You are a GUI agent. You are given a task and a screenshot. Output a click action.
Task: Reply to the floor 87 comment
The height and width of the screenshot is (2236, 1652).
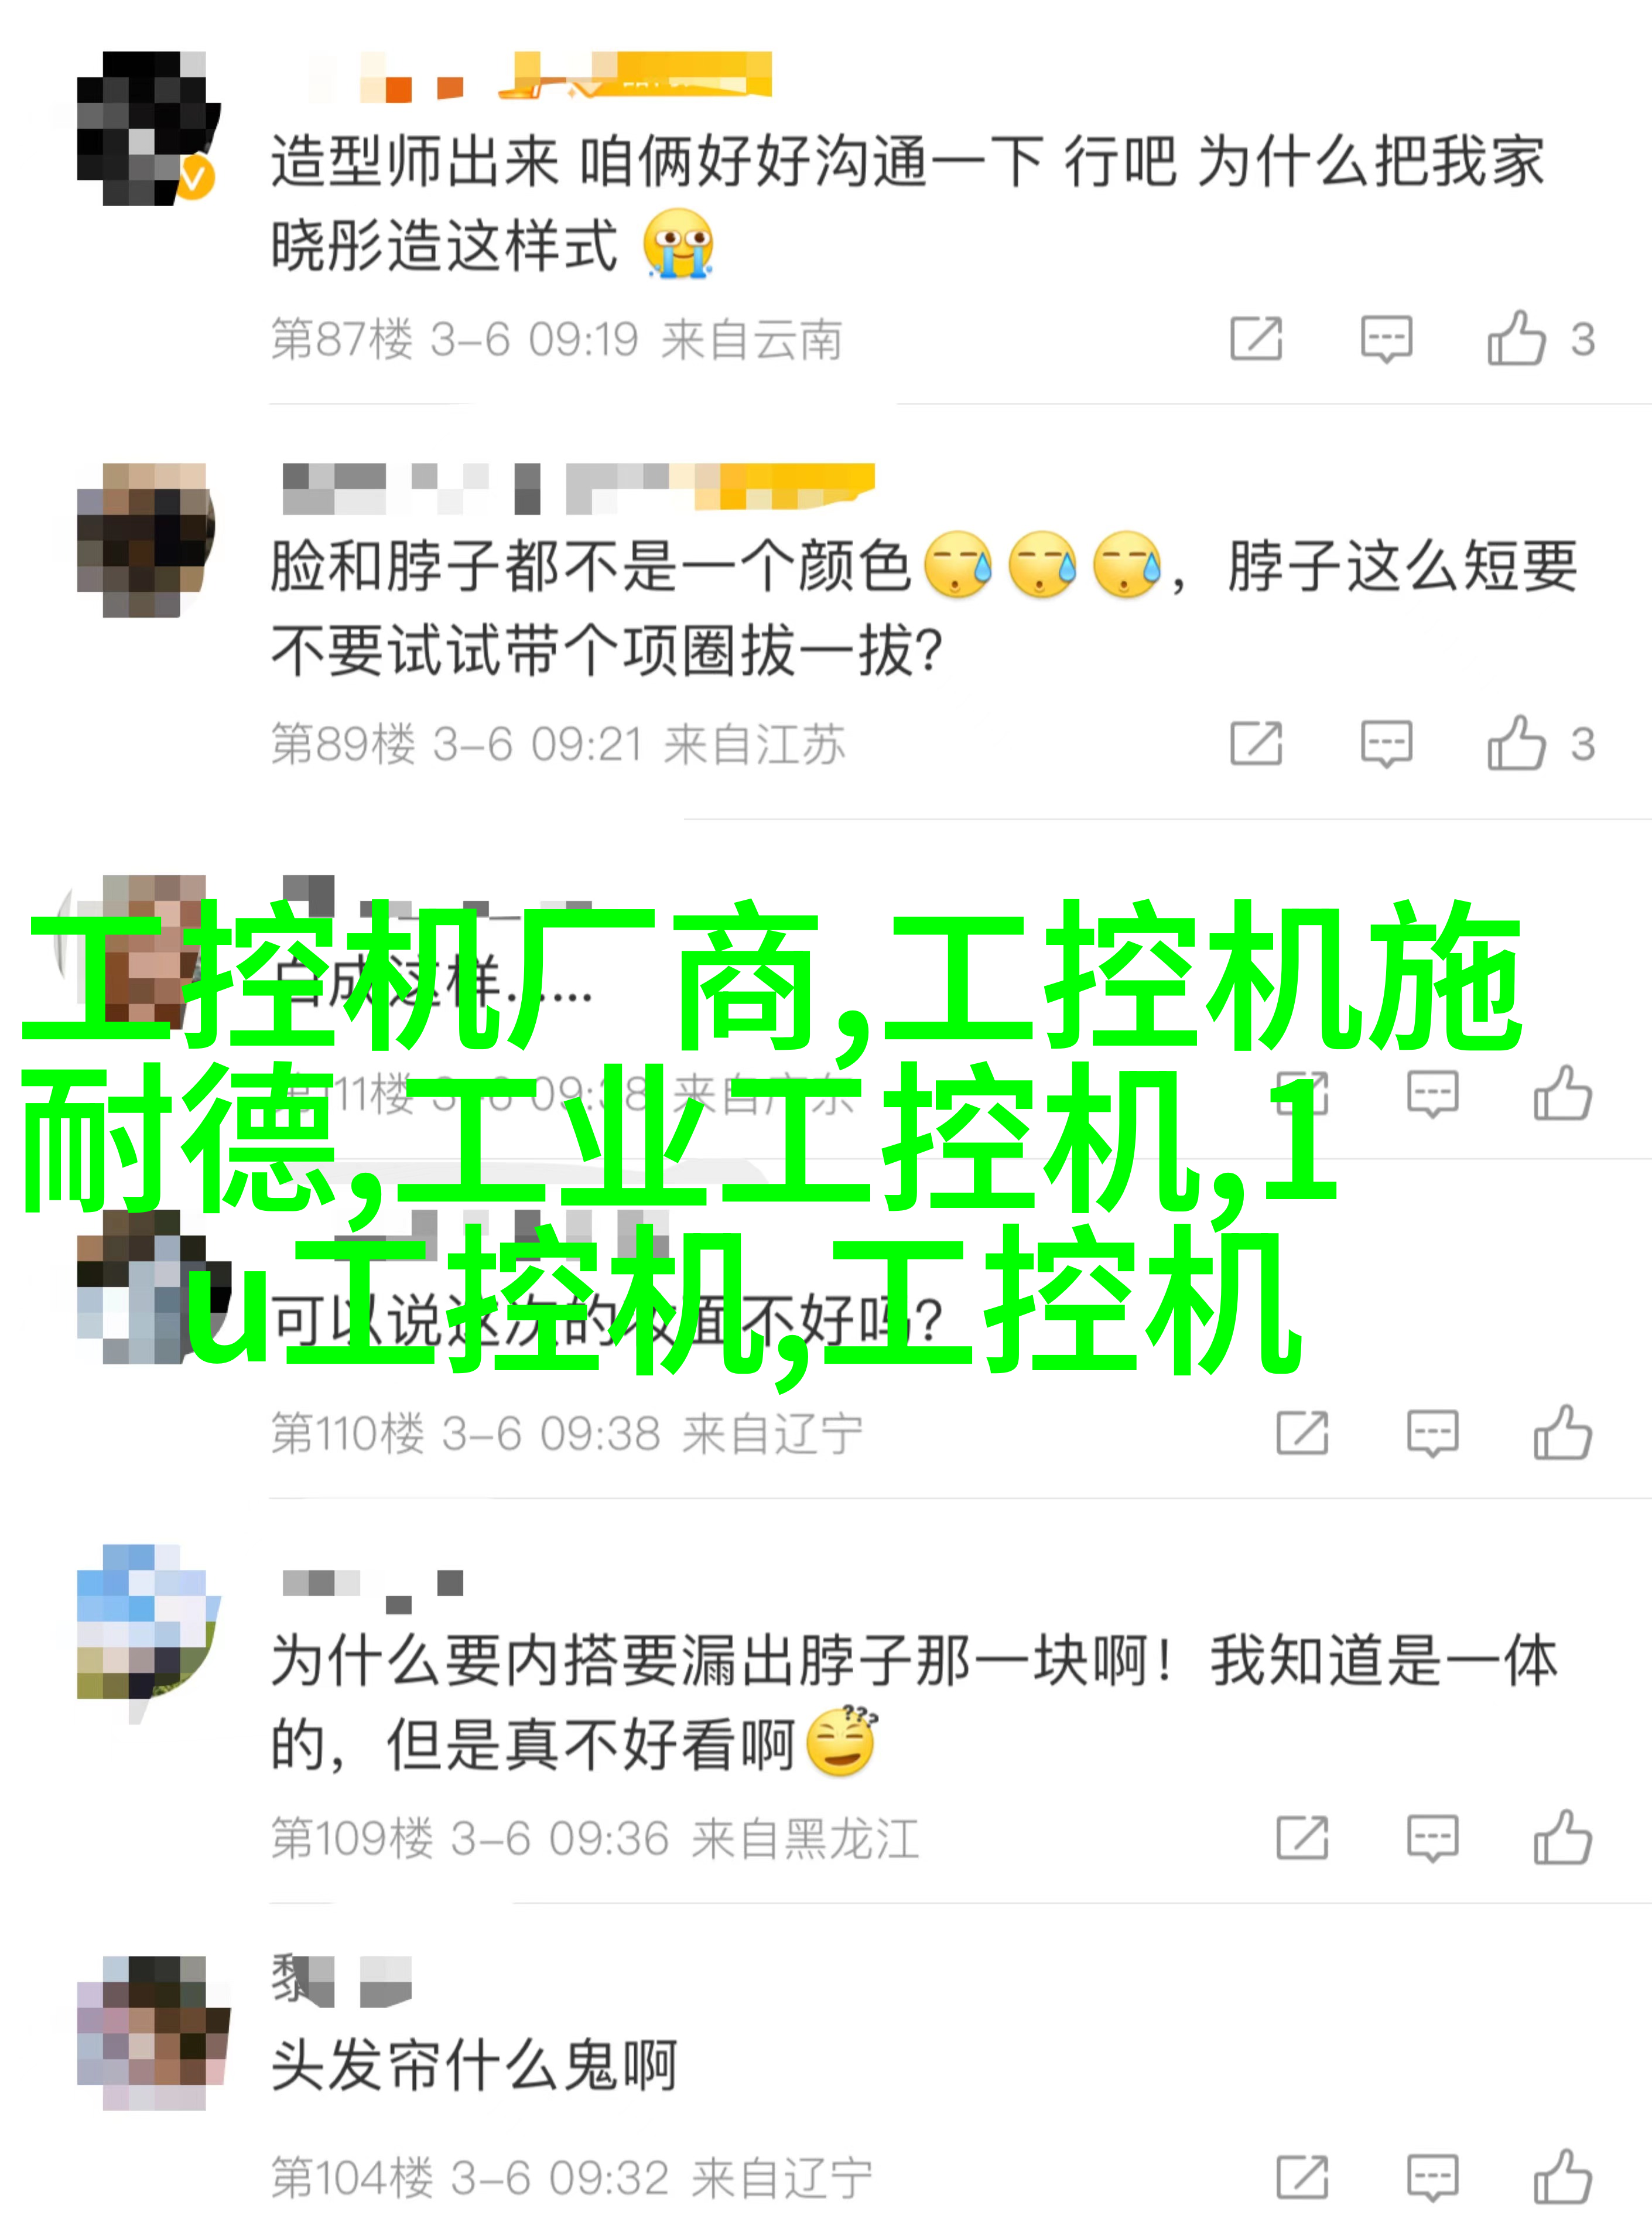(x=1386, y=339)
